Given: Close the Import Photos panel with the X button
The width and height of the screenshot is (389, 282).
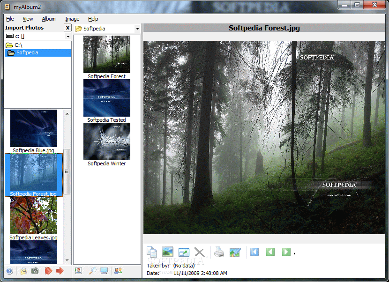Looking at the screenshot, I should (67, 28).
